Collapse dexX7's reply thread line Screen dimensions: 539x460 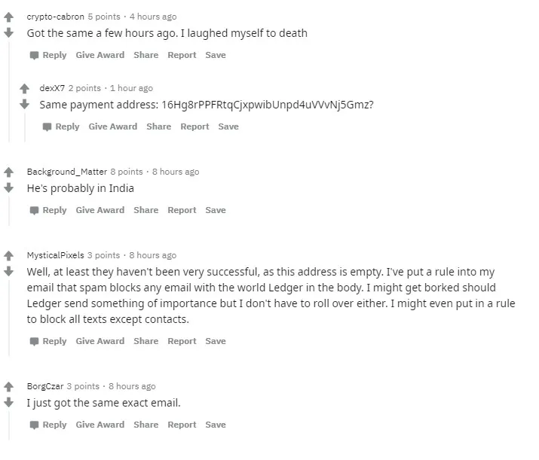click(25, 127)
